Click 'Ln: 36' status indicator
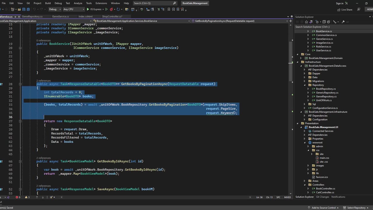373x210 pixels. tap(259, 197)
